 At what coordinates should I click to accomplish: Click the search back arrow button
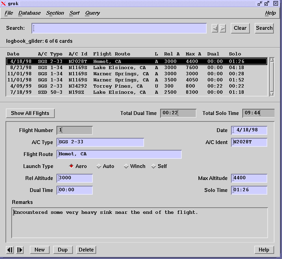pyautogui.click(x=215, y=28)
